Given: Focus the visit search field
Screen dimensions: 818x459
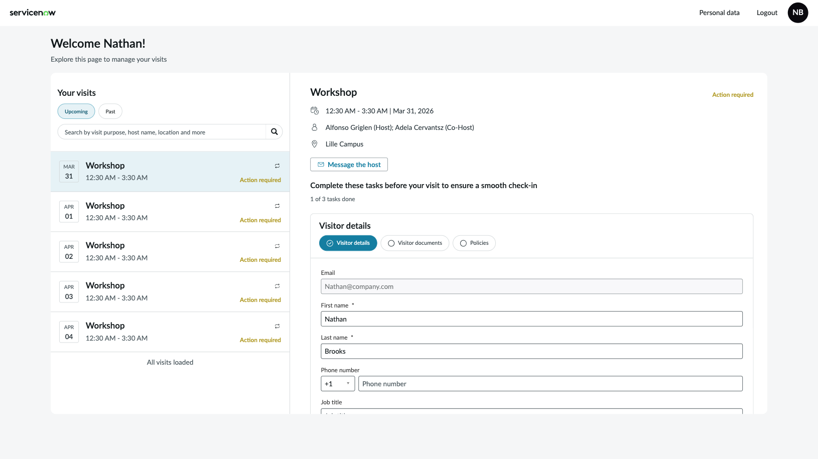Looking at the screenshot, I should (x=162, y=132).
